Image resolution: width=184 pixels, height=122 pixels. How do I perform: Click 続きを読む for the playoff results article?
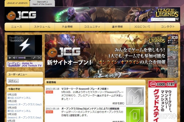[118, 103]
